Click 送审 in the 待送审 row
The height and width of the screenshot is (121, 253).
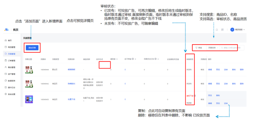226,103
